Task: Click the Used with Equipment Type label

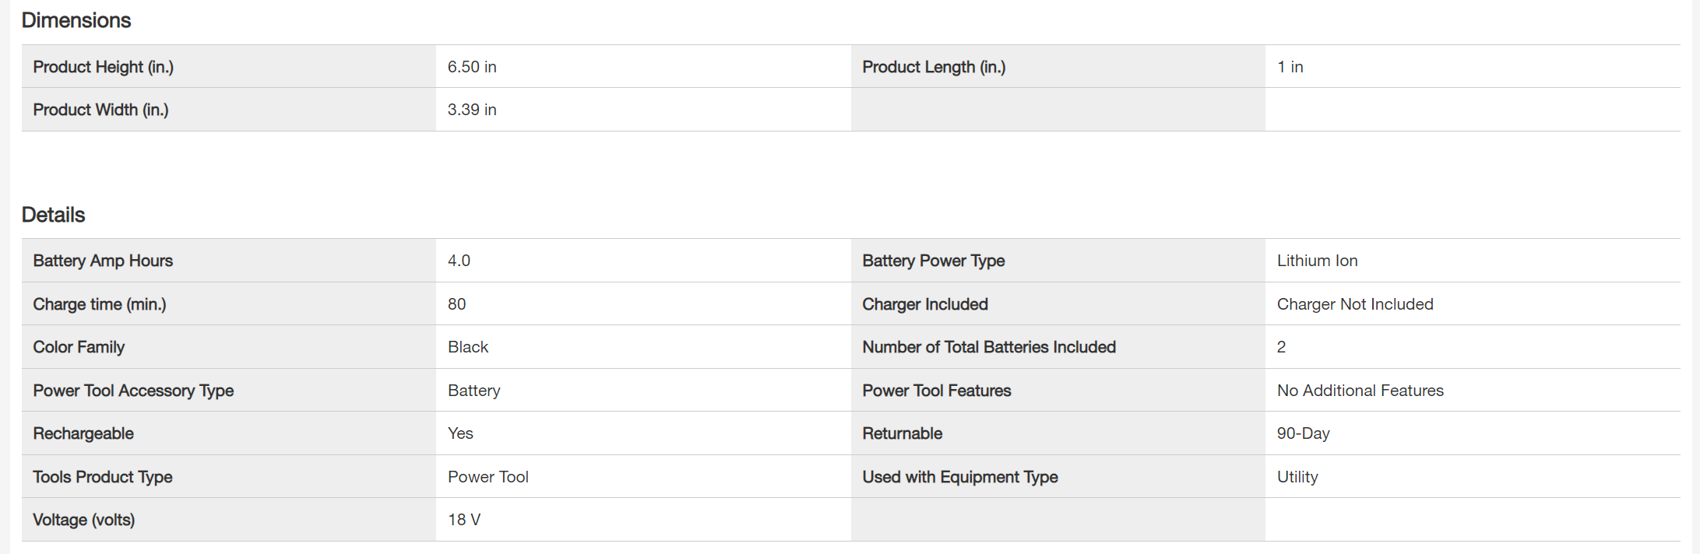Action: tap(959, 477)
